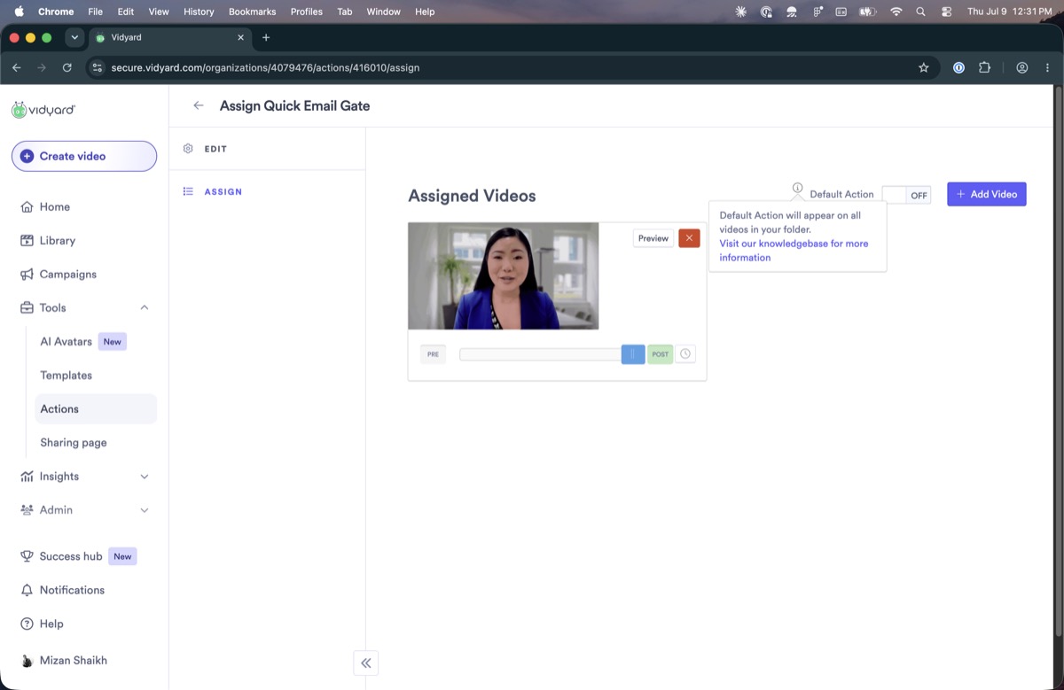Viewport: 1064px width, 690px height.
Task: Click the Add Video button
Action: pyautogui.click(x=986, y=194)
